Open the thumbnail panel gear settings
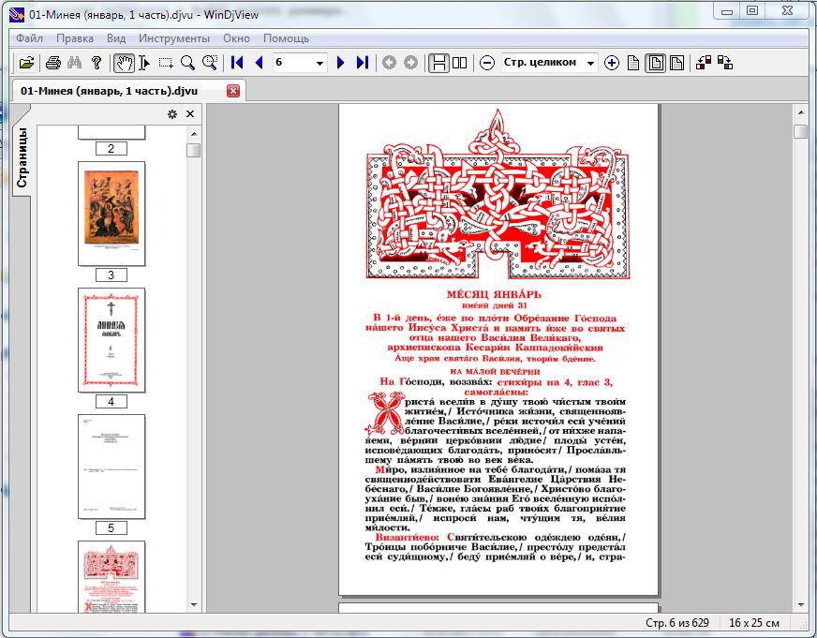 pos(172,114)
